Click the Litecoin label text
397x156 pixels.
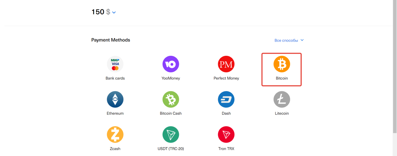click(x=282, y=114)
